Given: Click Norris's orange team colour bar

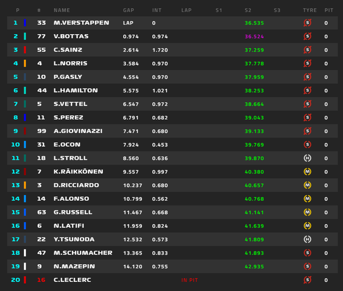Looking at the screenshot, I should [25, 63].
